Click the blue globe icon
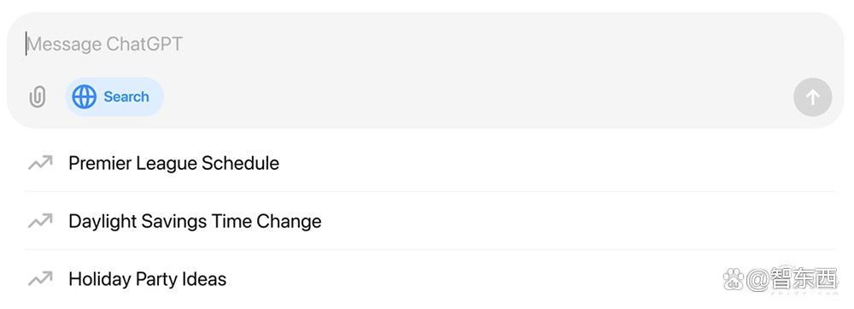This screenshot has width=854, height=309. [85, 96]
